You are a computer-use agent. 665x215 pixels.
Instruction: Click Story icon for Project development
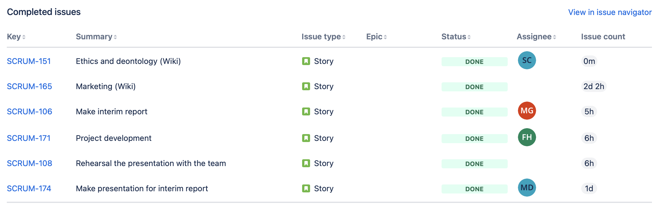click(306, 138)
